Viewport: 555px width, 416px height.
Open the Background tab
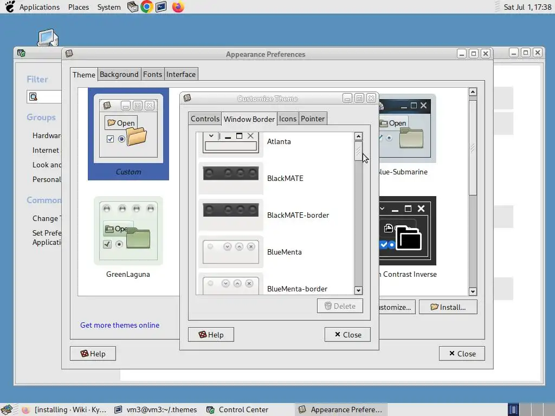coord(119,74)
